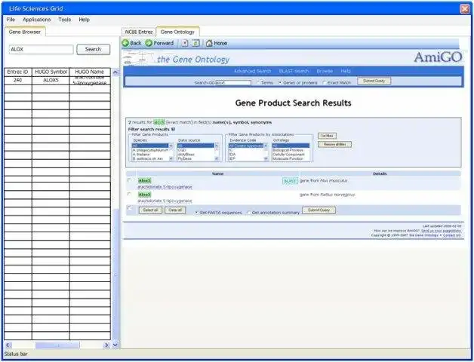Viewport: 474px width, 362px height.
Task: Click the green Forward arrow icon
Action: pos(149,43)
